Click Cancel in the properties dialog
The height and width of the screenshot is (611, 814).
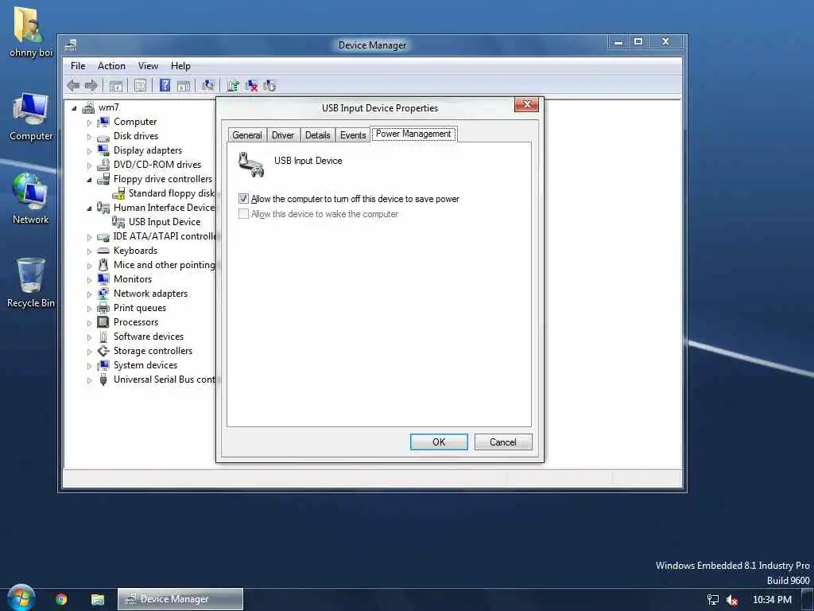pyautogui.click(x=503, y=442)
